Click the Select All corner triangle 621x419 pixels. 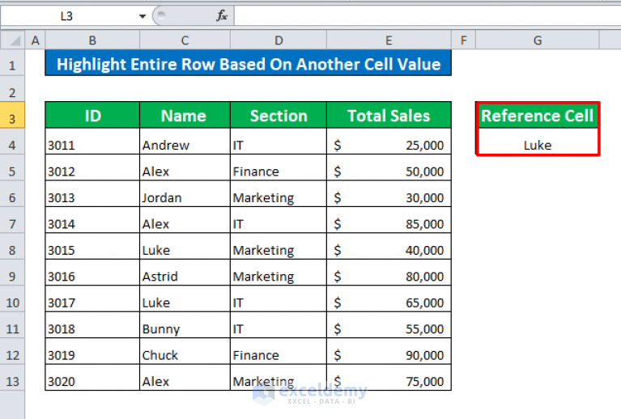[13, 40]
